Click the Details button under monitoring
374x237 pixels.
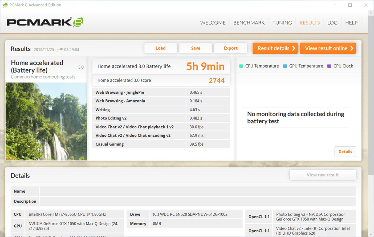[345, 152]
